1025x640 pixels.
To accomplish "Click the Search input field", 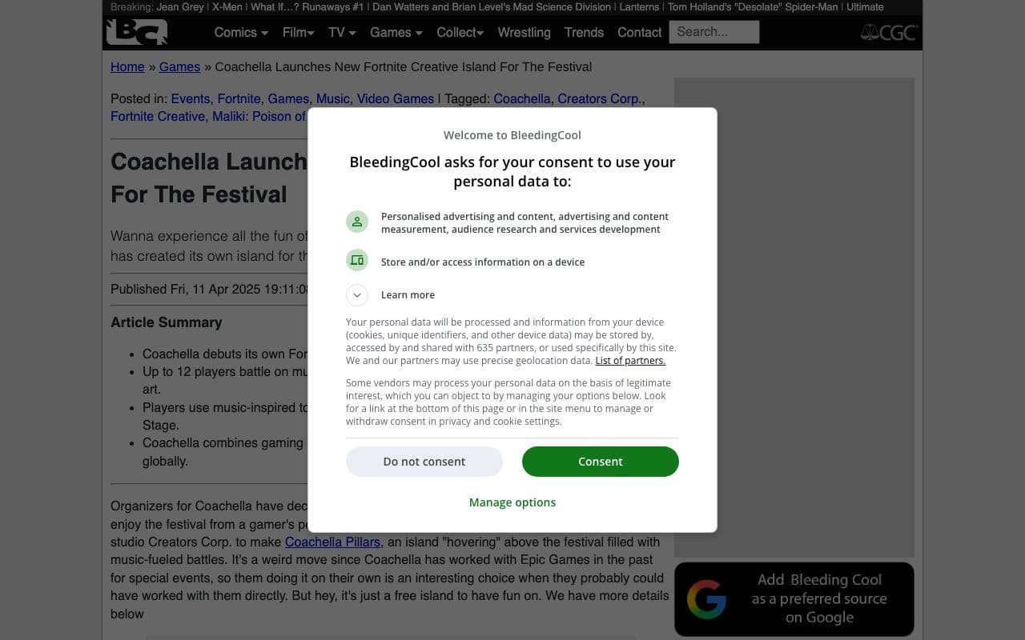I will pos(714,32).
